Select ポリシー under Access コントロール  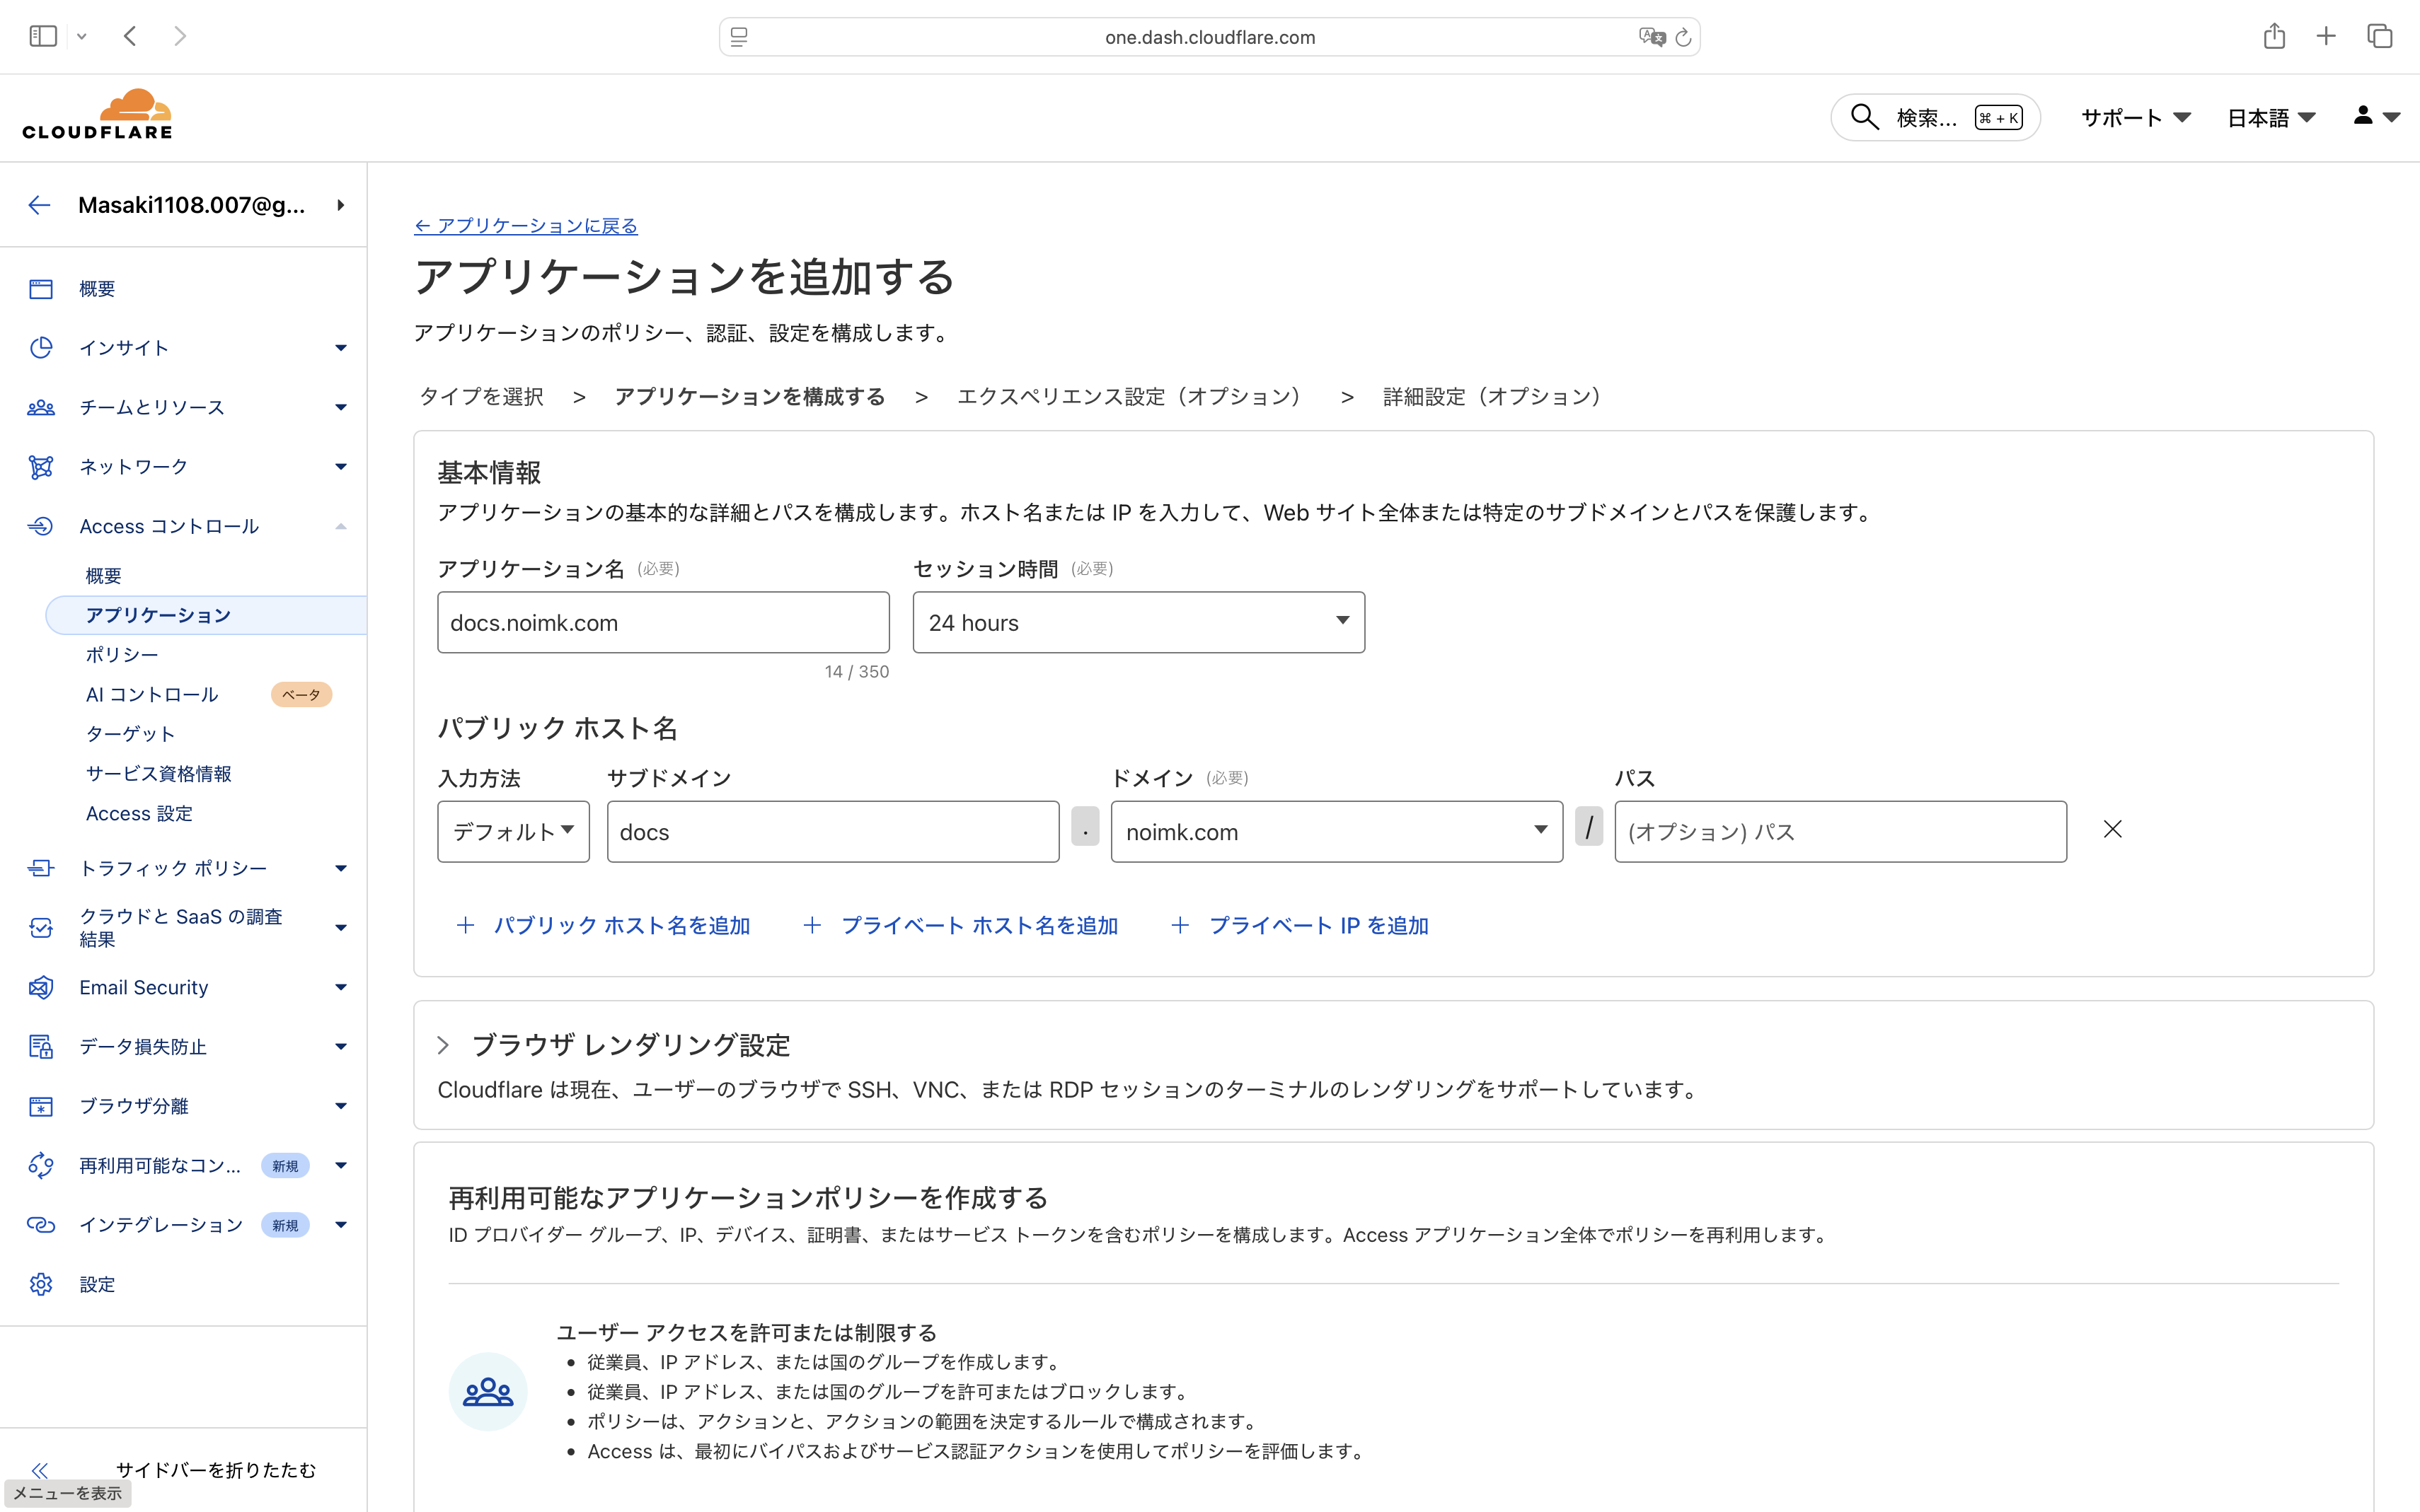tap(121, 655)
